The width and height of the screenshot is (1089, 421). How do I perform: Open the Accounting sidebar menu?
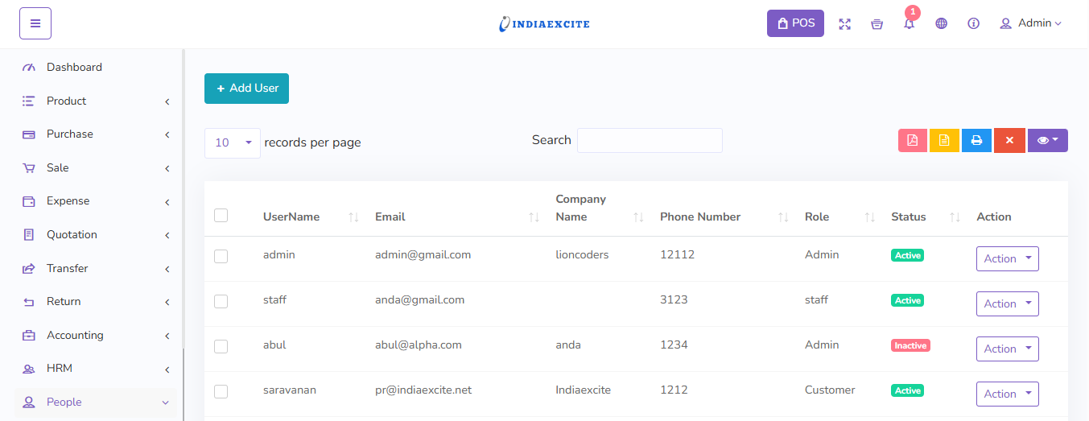pos(97,336)
